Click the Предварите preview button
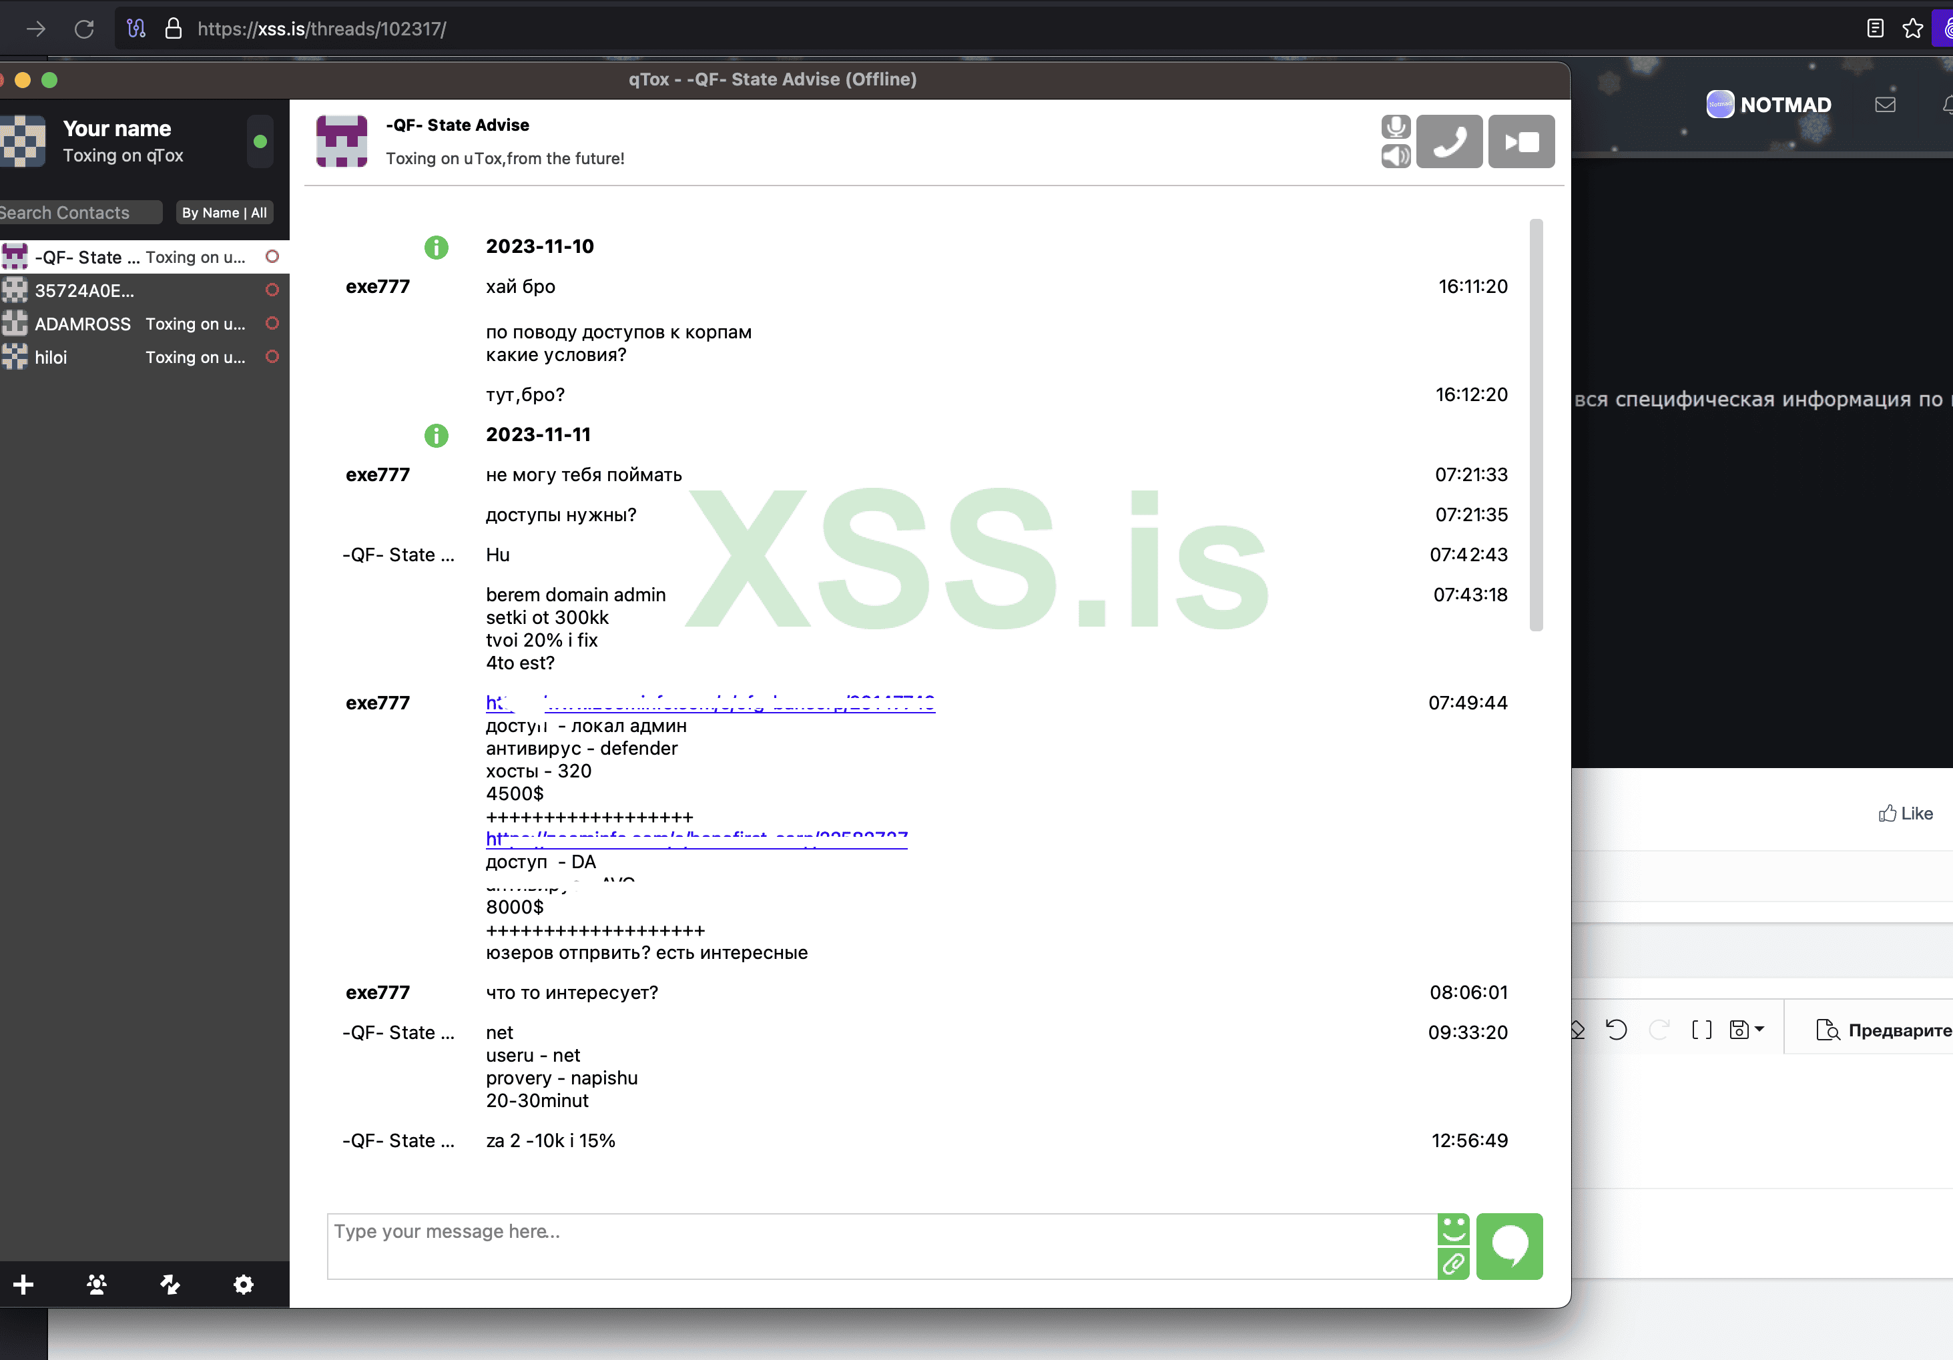 [1884, 1030]
